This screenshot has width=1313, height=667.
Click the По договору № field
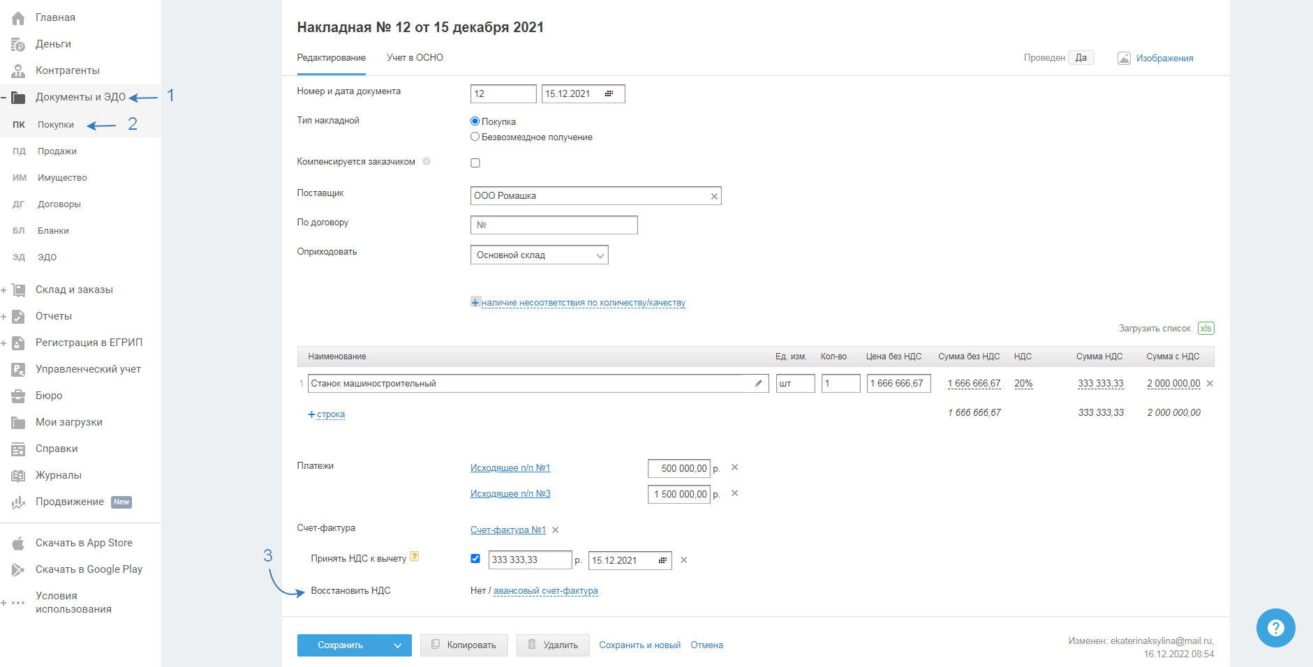click(554, 225)
